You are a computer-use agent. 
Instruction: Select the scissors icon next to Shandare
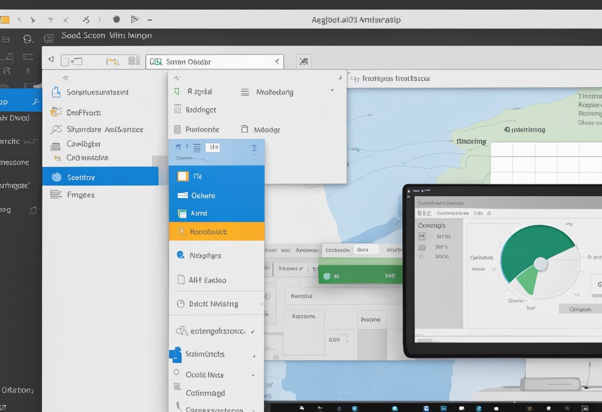click(x=57, y=129)
